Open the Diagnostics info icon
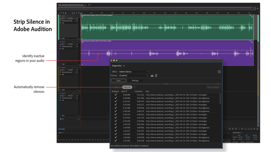Viewport: 271px width, 152px height. click(x=219, y=72)
